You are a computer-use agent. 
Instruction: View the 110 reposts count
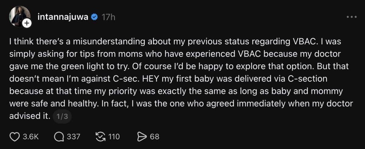tap(114, 137)
